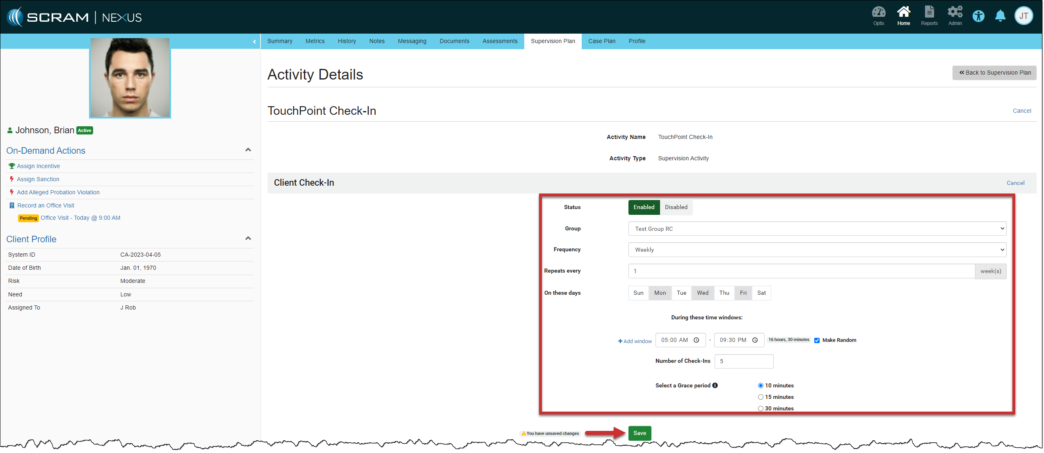Collapse the On-Demand Actions section
Screen dimensions: 1044x453
pos(248,150)
